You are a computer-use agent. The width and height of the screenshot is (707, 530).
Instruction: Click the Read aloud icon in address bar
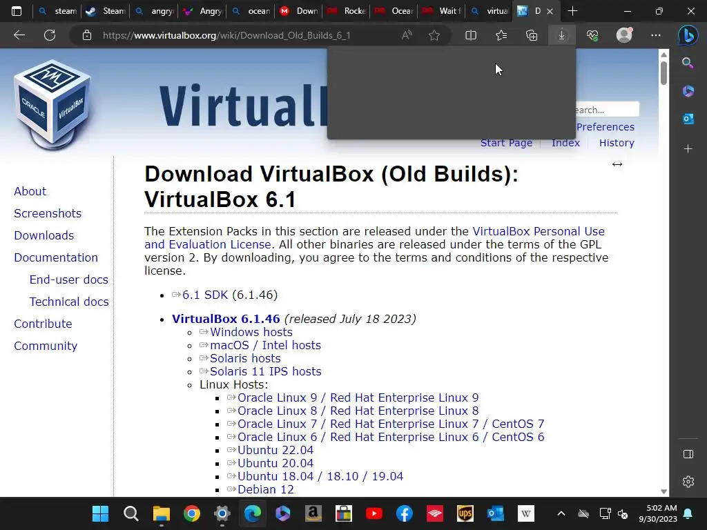407,35
